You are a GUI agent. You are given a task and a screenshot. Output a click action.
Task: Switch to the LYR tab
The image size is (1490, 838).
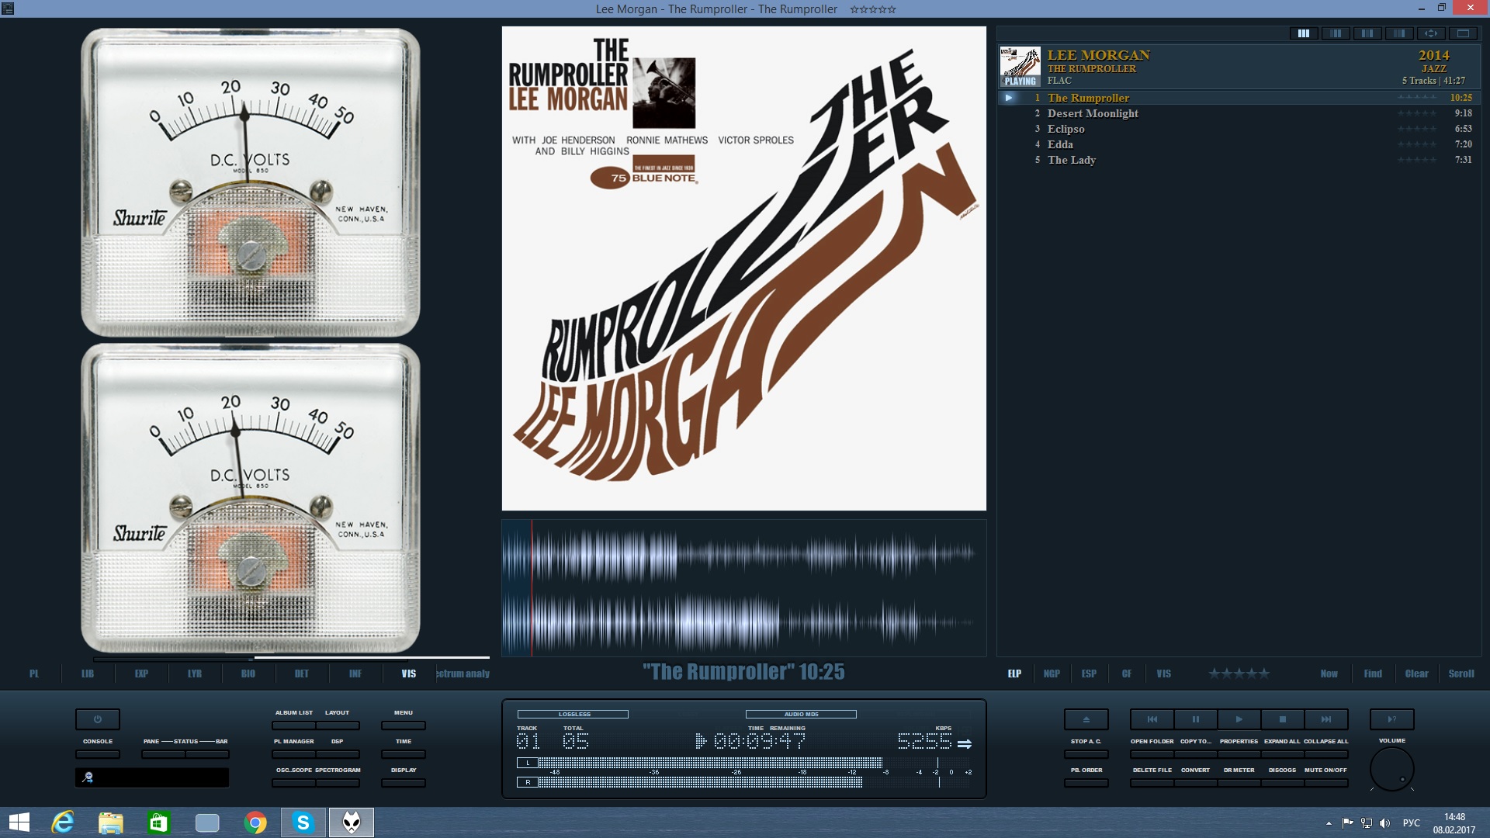[194, 674]
